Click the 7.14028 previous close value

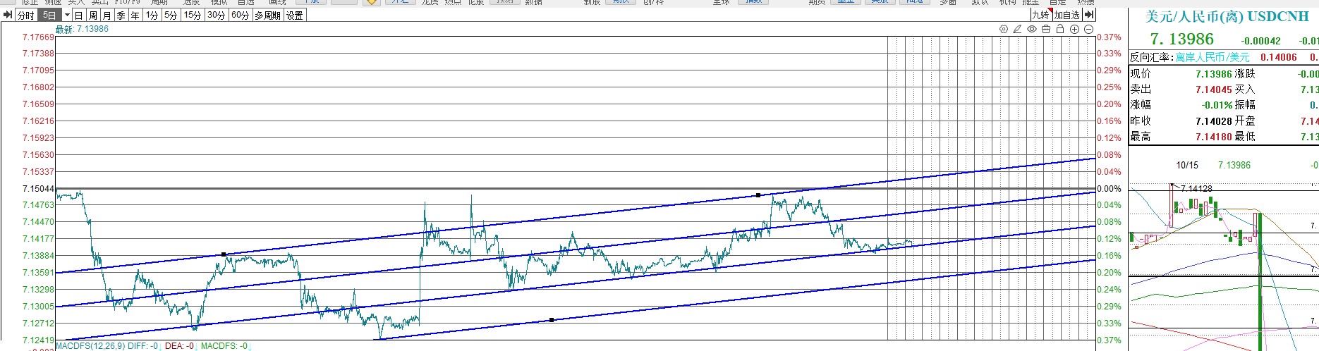click(x=1214, y=121)
